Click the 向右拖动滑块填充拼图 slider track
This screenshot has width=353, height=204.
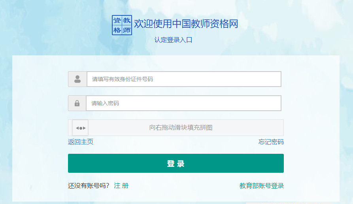176,128
